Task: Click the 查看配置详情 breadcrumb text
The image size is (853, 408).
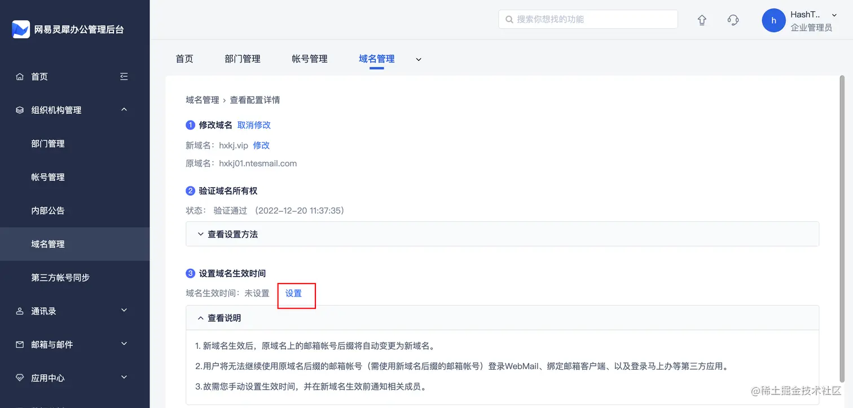Action: pyautogui.click(x=255, y=100)
